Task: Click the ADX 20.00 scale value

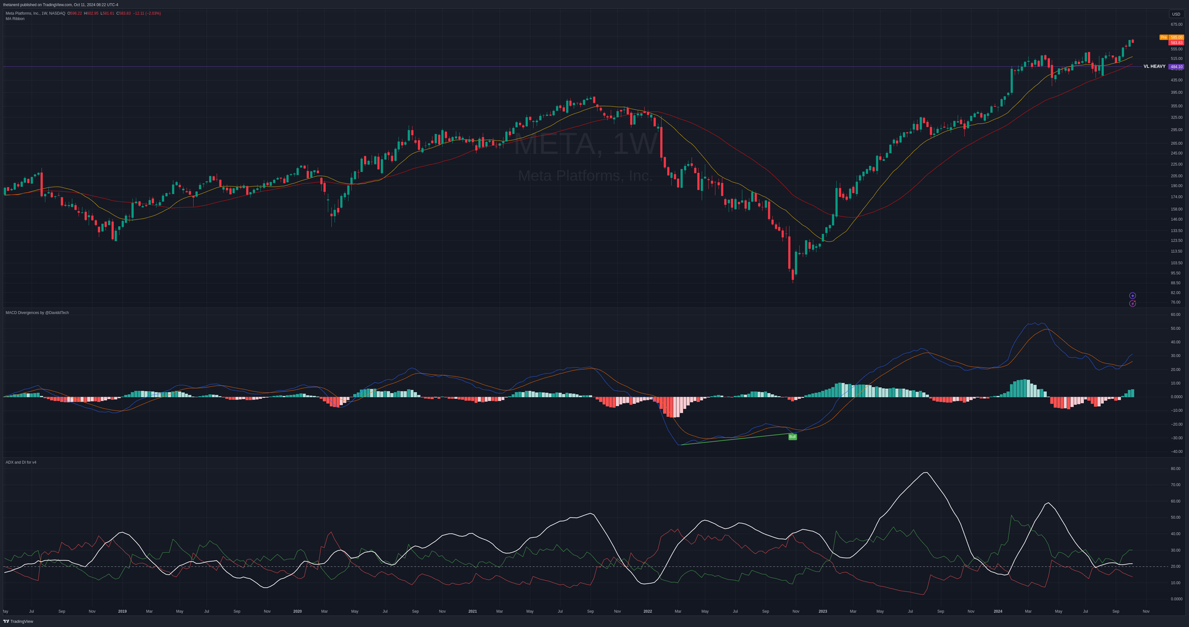Action: 1176,566
